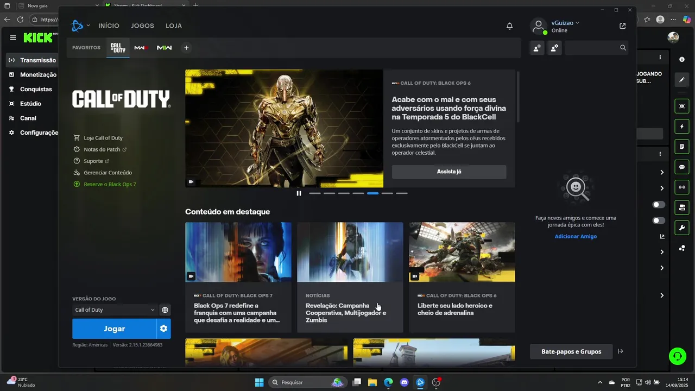Click the Windows Start button

tap(259, 382)
